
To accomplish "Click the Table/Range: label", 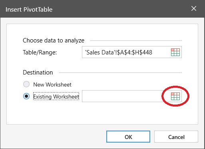I will click(x=40, y=52).
